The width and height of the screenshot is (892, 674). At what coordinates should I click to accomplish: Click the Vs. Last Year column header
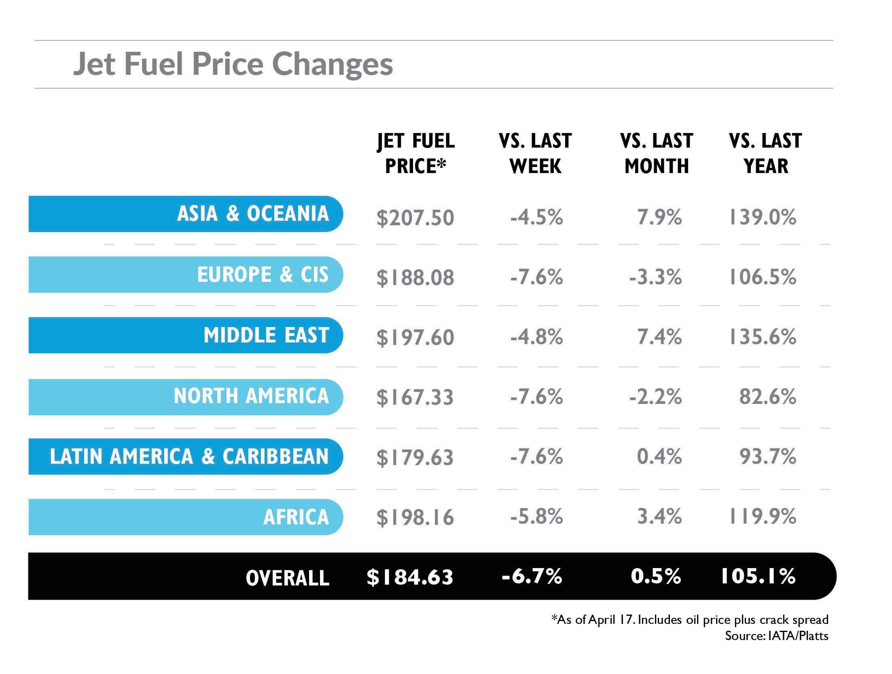tap(765, 153)
